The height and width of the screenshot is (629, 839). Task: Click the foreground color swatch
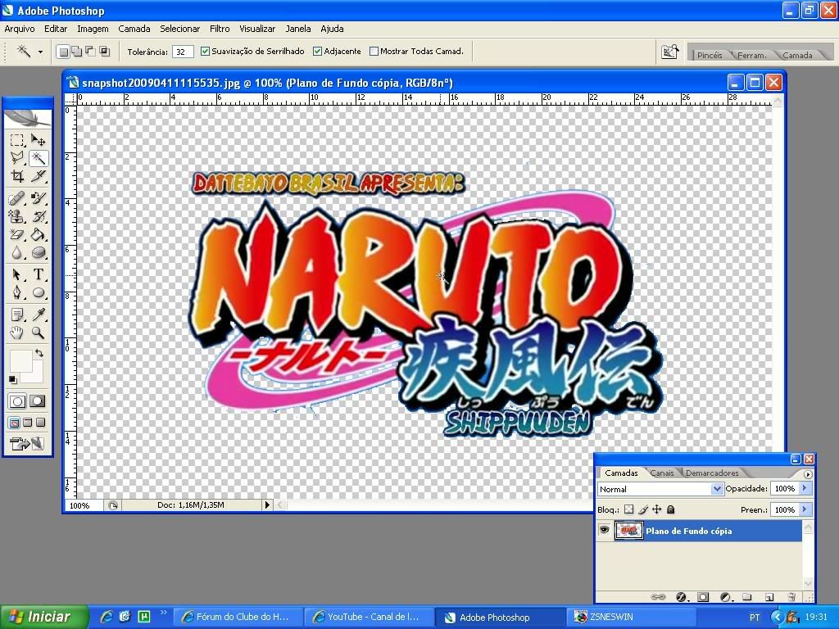[20, 361]
